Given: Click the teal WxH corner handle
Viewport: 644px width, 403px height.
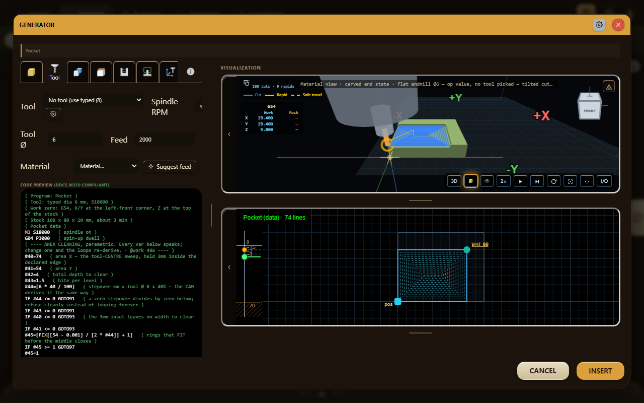Looking at the screenshot, I should click(467, 250).
